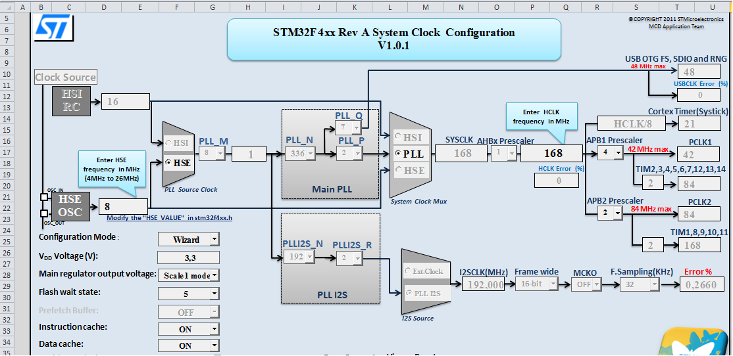Select column header N
This screenshot has height=356, width=733.
pyautogui.click(x=461, y=7)
